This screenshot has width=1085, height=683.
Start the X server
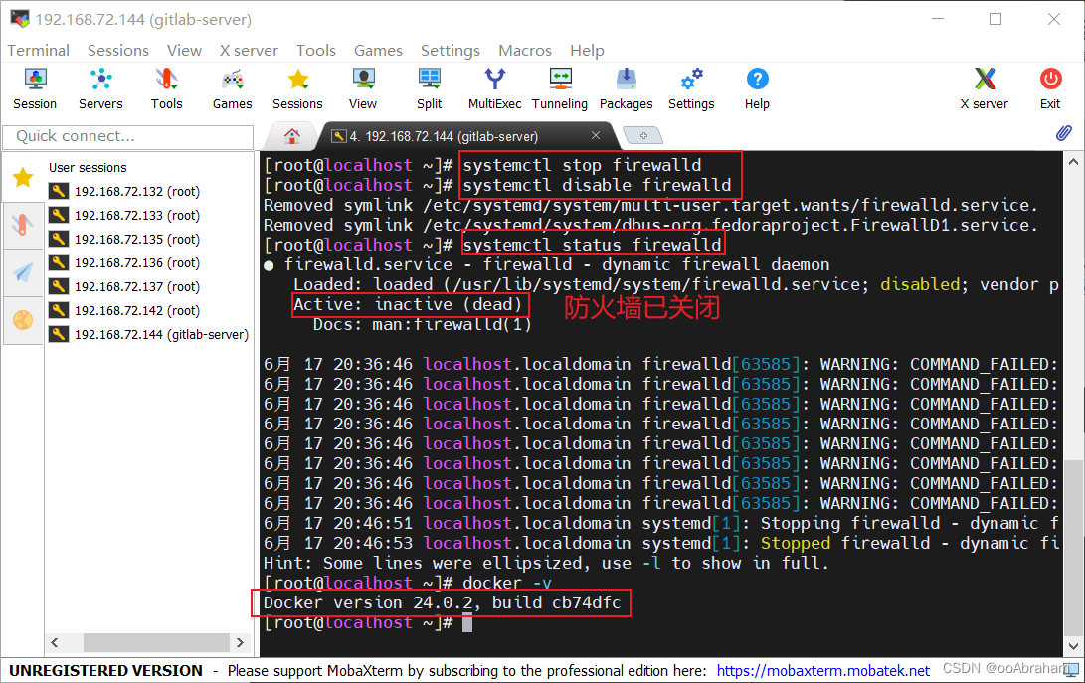point(984,87)
